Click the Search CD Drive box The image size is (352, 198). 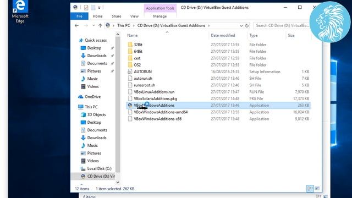282,26
